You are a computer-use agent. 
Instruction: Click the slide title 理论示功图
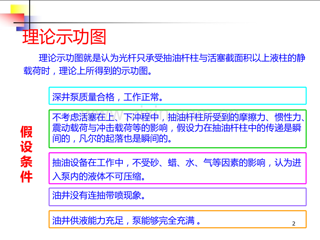coord(64,38)
